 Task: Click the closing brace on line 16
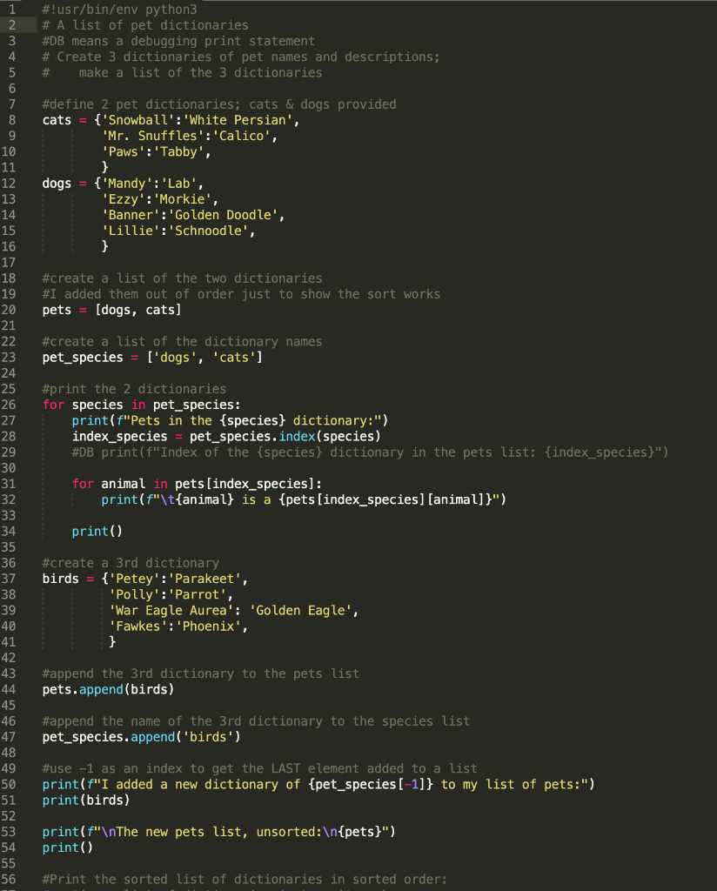point(104,246)
